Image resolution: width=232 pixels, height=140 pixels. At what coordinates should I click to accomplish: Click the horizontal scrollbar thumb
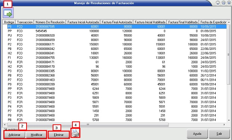click(x=88, y=125)
